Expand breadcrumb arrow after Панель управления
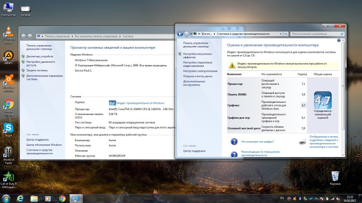Screen dimensions: 362x203 click(71, 36)
